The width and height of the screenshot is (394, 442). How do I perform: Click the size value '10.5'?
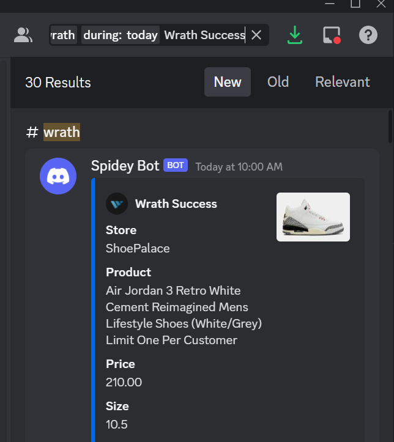tap(116, 424)
